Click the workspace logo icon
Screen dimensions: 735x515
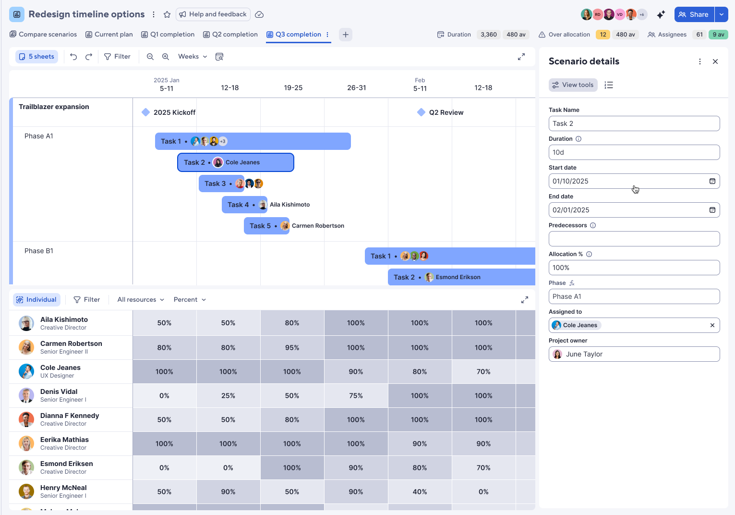click(x=17, y=14)
